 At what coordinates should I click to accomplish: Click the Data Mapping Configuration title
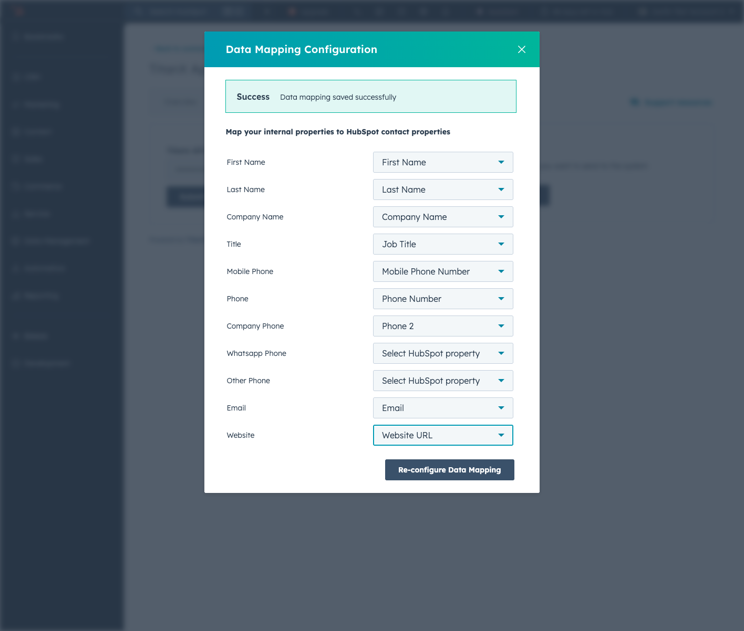point(302,49)
